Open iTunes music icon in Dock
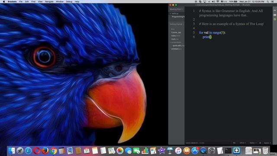Screen dimensions: 277x156 [178, 151]
